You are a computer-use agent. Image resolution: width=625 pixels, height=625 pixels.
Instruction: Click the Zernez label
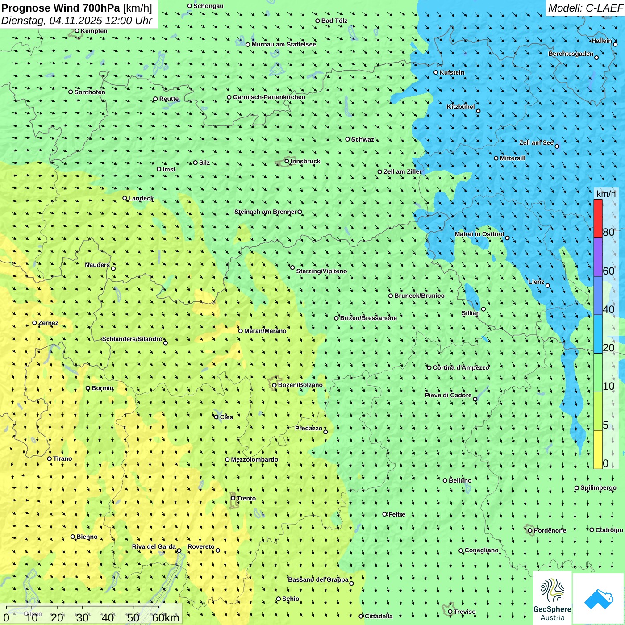(48, 323)
